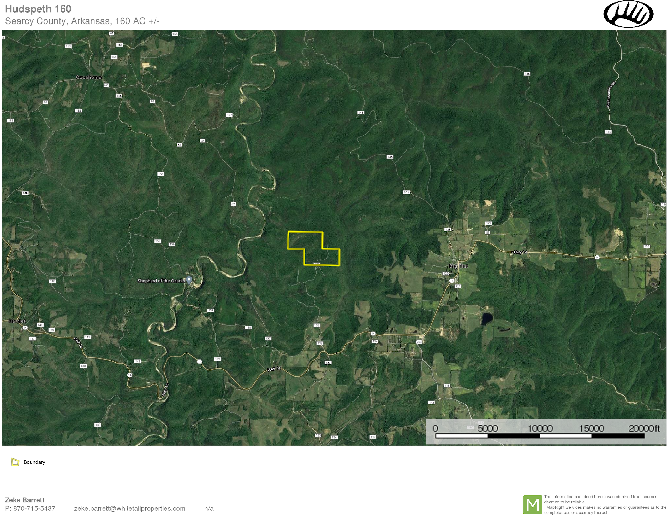The image size is (668, 517).
Task: Click the Push Mountain Rd label
Action: point(611,94)
